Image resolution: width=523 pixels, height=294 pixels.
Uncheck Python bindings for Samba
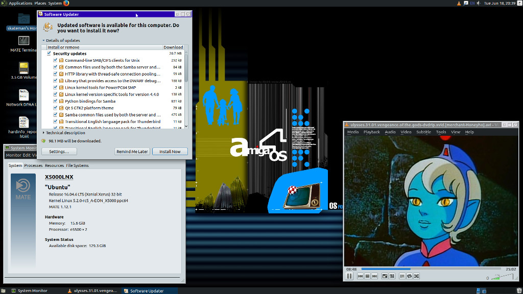point(55,101)
